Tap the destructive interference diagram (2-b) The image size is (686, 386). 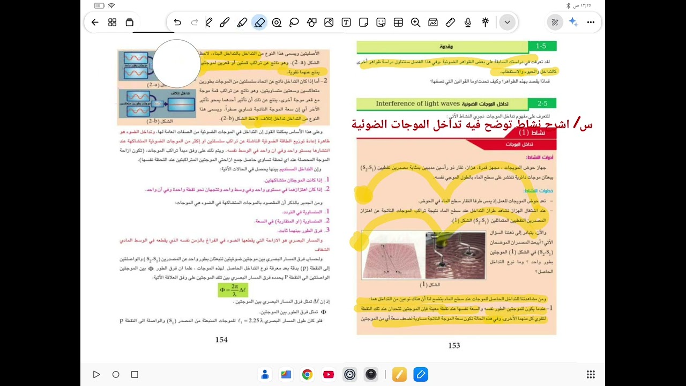(157, 103)
